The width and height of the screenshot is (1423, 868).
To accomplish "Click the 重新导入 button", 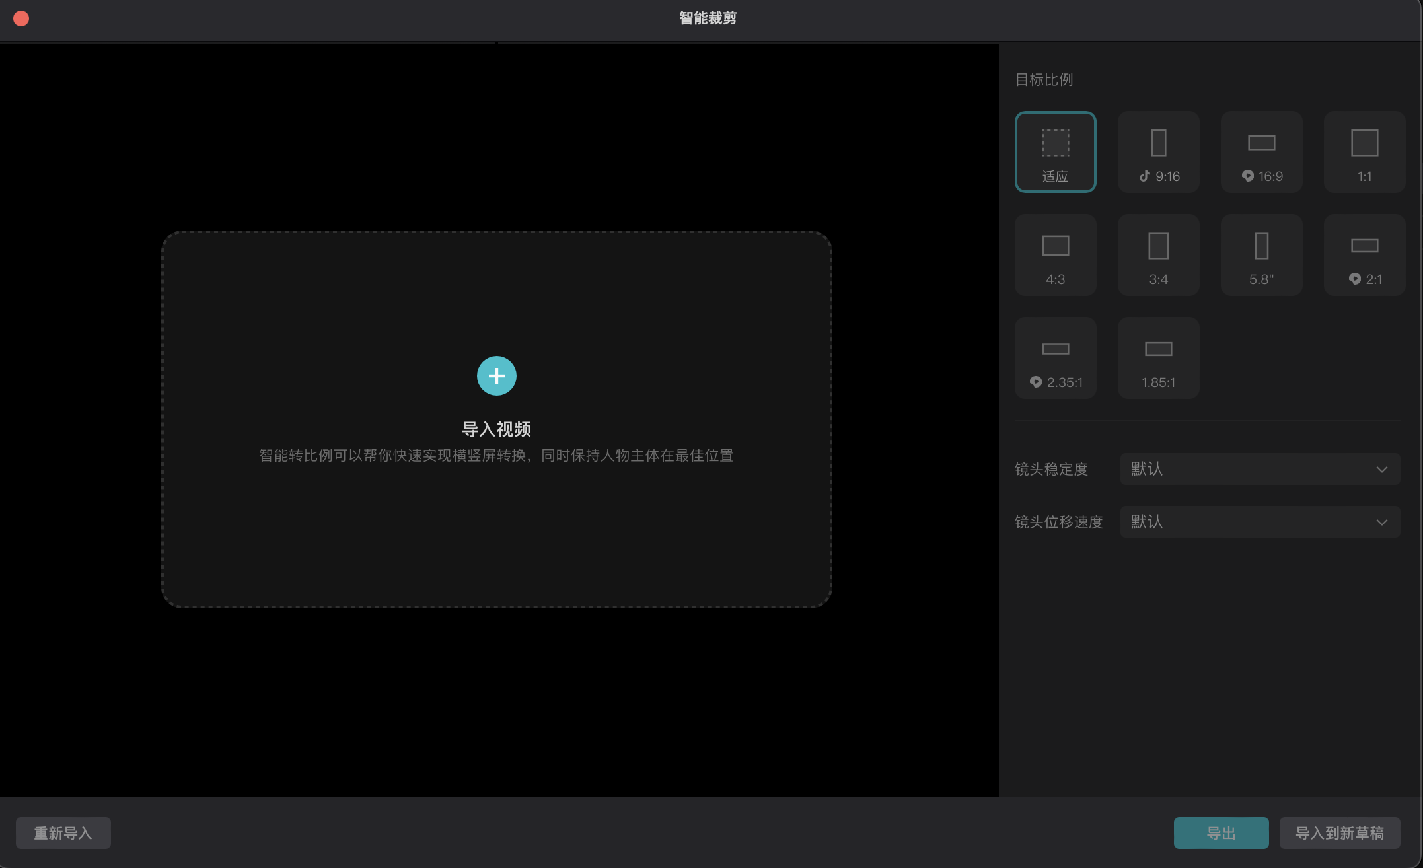I will point(63,833).
